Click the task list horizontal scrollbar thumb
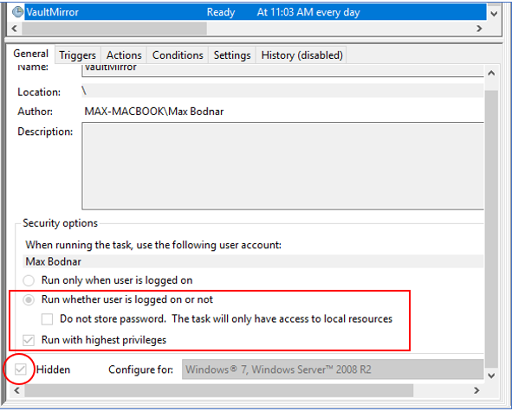The height and width of the screenshot is (411, 512). click(x=114, y=29)
